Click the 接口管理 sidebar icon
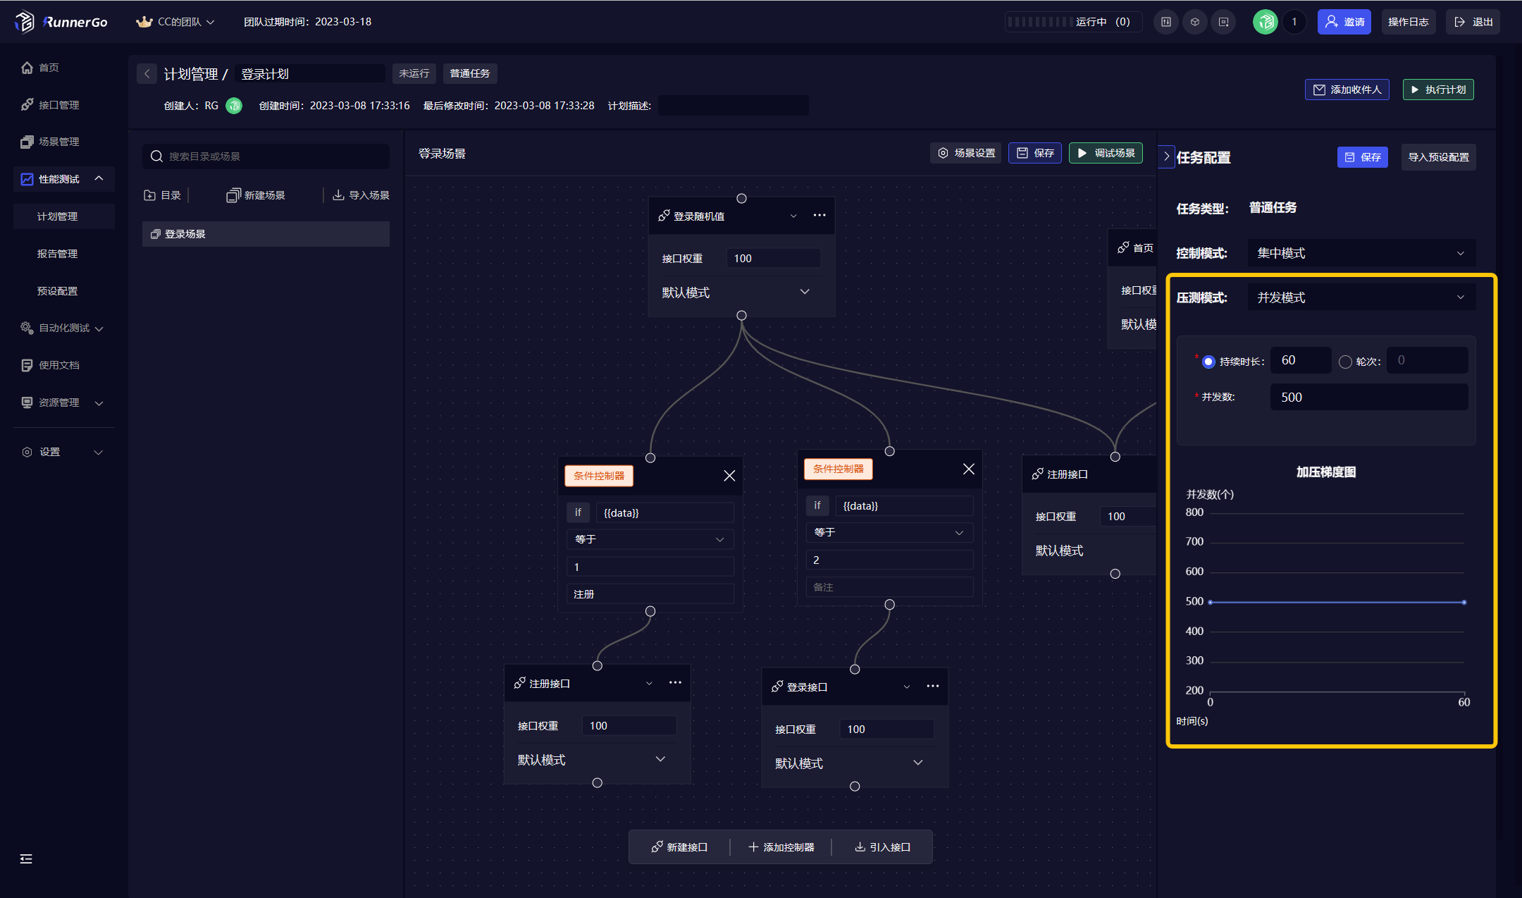Image resolution: width=1522 pixels, height=898 pixels. pos(27,105)
